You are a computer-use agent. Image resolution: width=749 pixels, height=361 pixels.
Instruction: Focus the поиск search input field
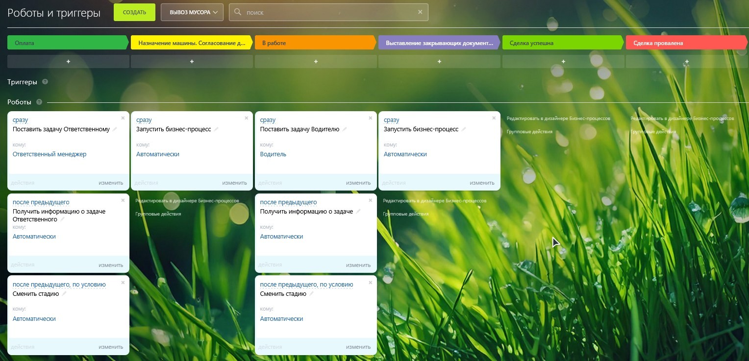click(x=328, y=12)
